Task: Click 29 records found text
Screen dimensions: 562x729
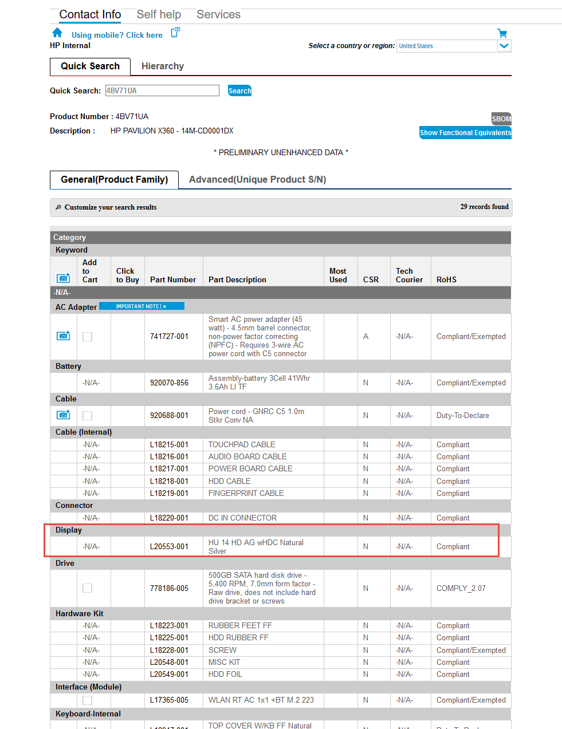Action: coord(484,207)
